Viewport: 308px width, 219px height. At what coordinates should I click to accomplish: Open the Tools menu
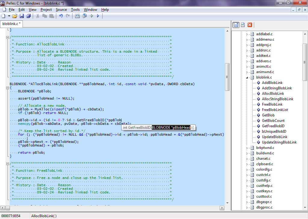[x=75, y=10]
